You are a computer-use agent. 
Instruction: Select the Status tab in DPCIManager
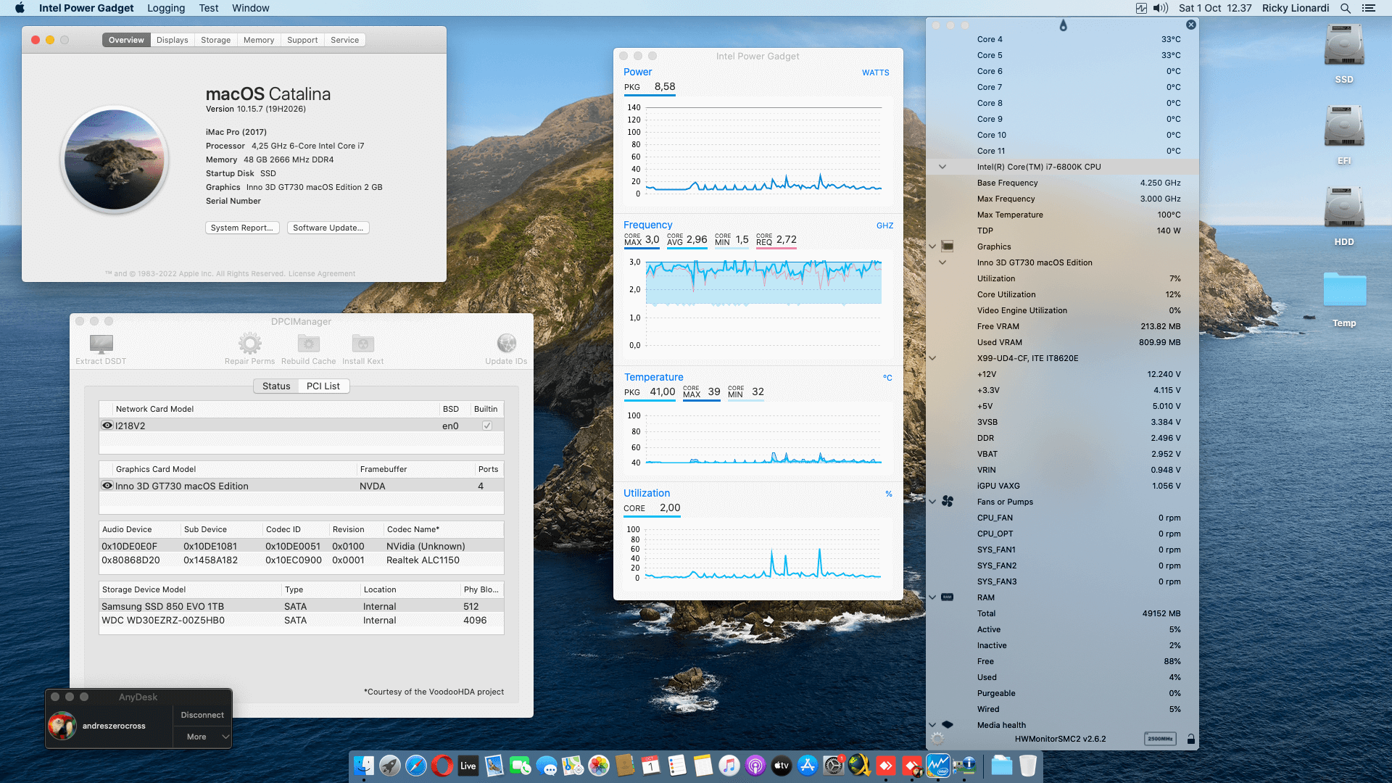(x=276, y=386)
